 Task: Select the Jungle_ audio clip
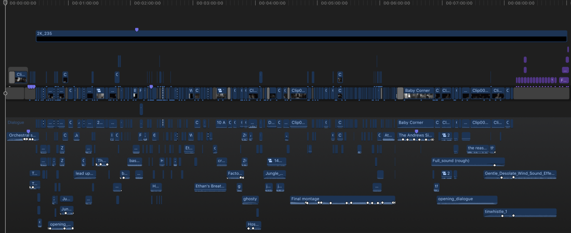[x=274, y=174]
